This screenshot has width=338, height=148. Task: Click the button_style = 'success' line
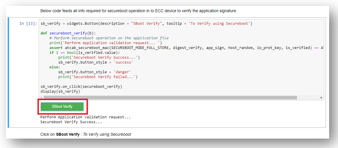96,62
